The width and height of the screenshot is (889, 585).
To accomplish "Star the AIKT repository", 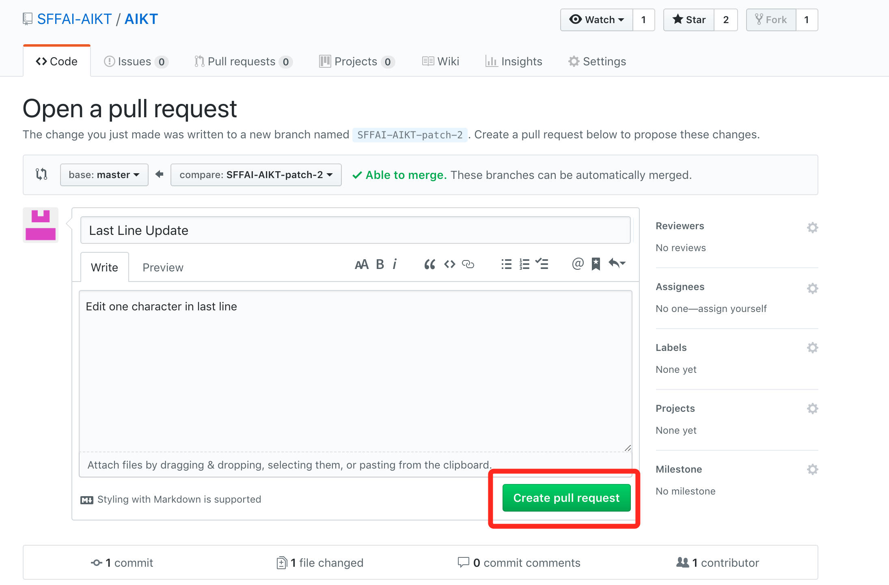I will [x=689, y=20].
